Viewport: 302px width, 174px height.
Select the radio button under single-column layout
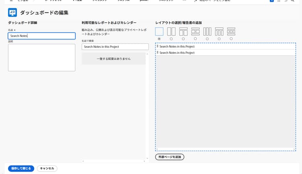[159, 39]
